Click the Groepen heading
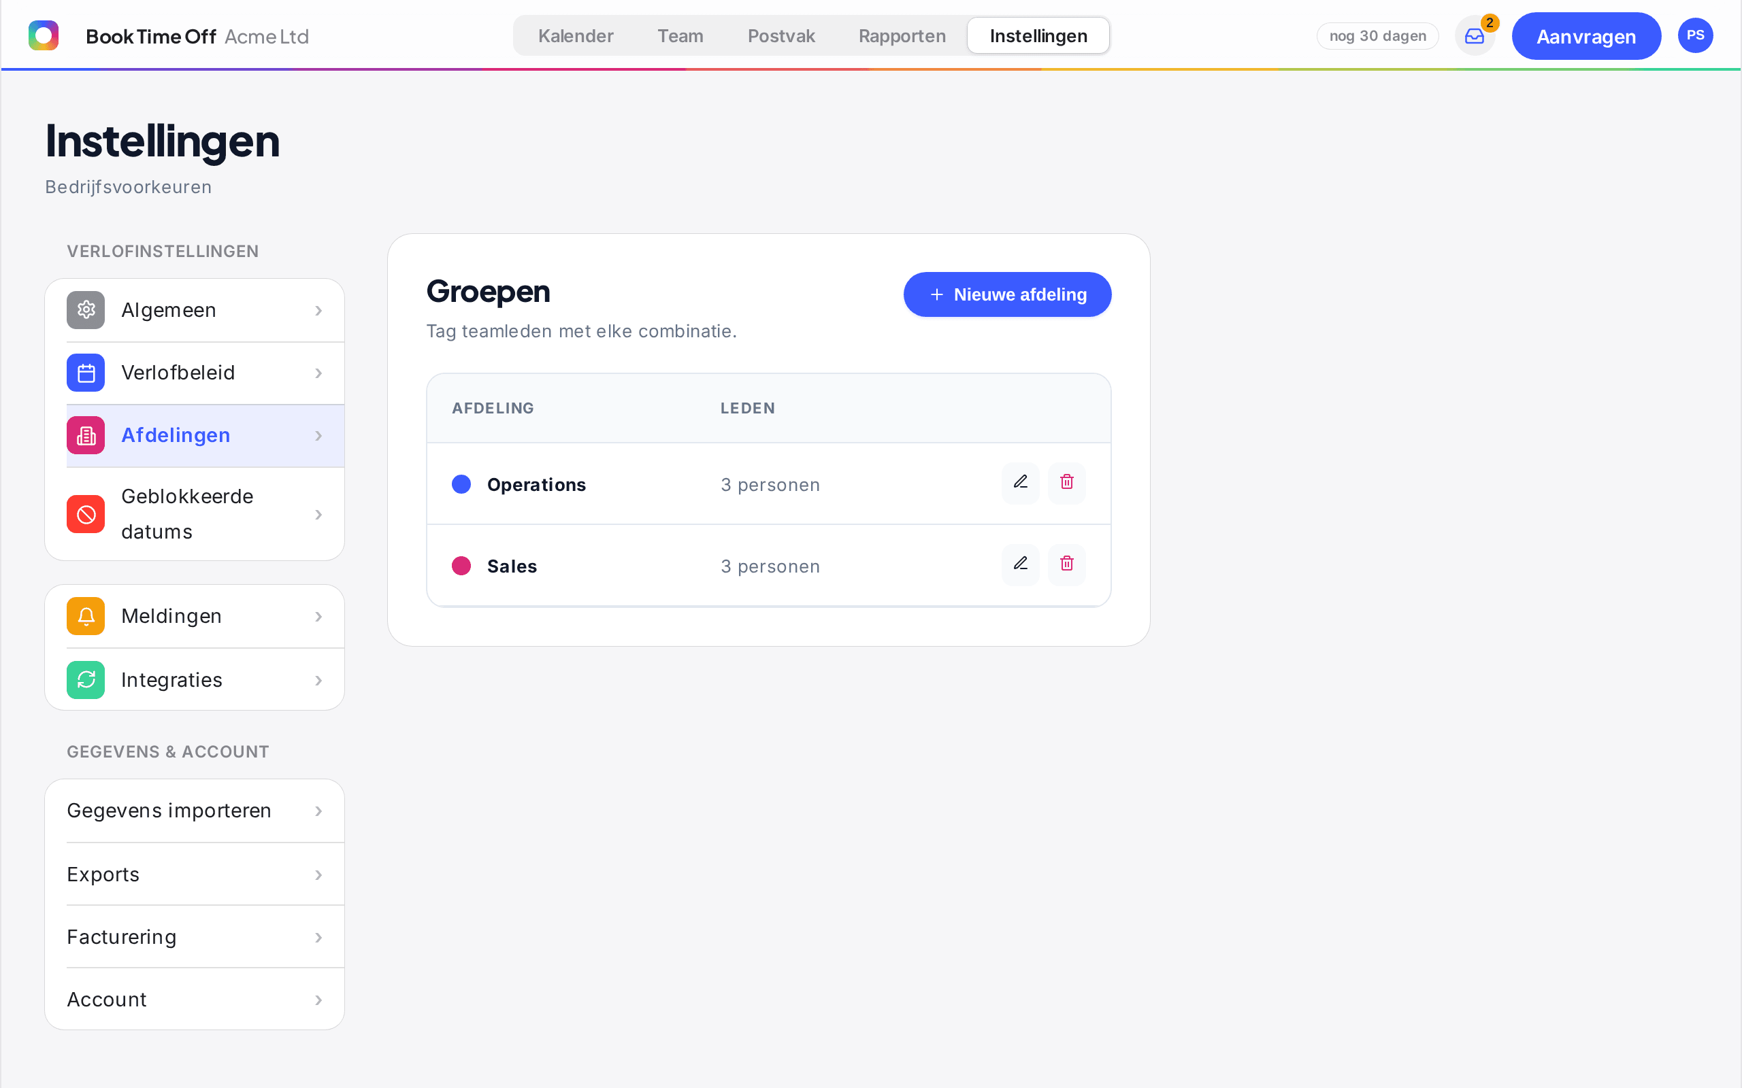This screenshot has width=1742, height=1088. coord(488,292)
